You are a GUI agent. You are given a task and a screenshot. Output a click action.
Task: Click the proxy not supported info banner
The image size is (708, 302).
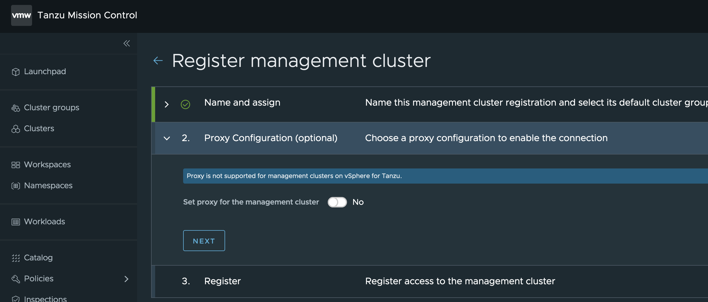[446, 176]
